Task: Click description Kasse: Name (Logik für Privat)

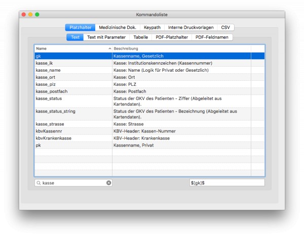Action: pos(161,70)
